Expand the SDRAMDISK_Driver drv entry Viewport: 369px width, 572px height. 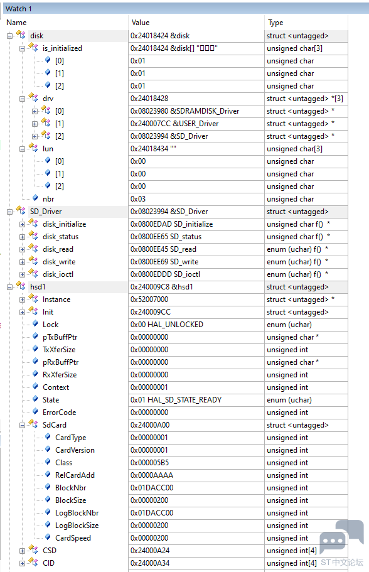point(35,111)
